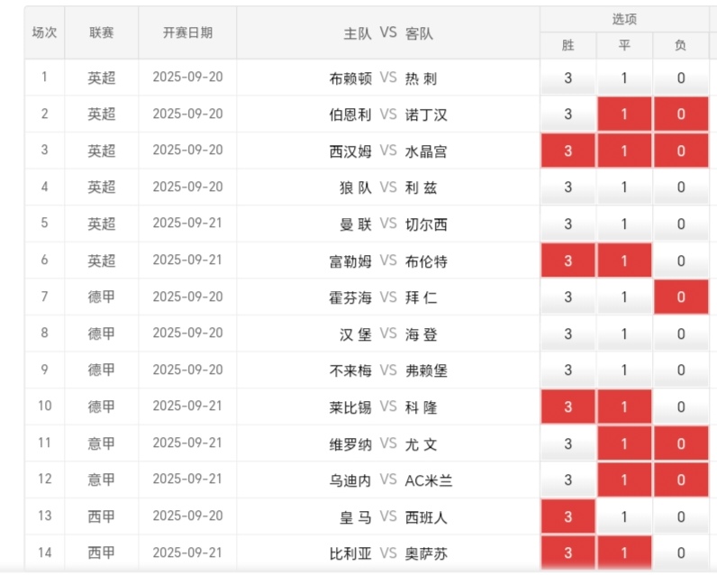Deselect win (3) for 比利亚 VS 奥萨苏
Image resolution: width=717 pixels, height=575 pixels.
coord(568,552)
